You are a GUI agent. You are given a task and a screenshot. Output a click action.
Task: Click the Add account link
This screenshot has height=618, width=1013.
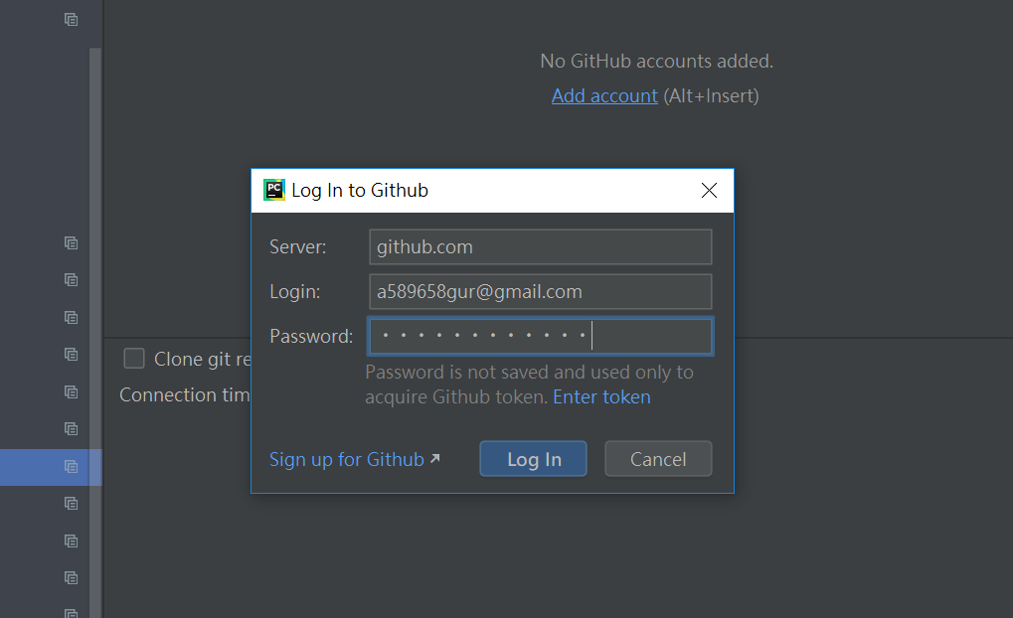pyautogui.click(x=604, y=96)
